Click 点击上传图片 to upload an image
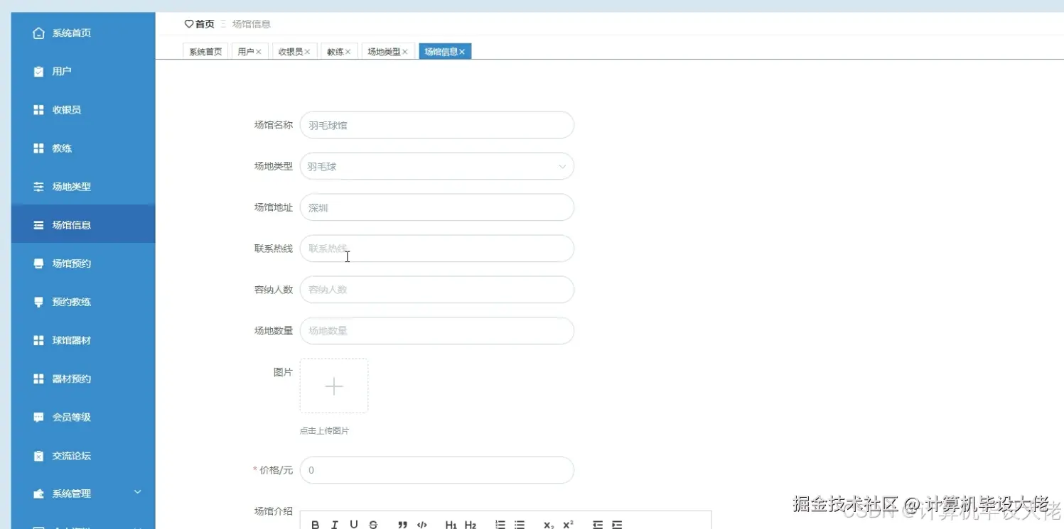Viewport: 1064px width, 529px height. [x=325, y=430]
